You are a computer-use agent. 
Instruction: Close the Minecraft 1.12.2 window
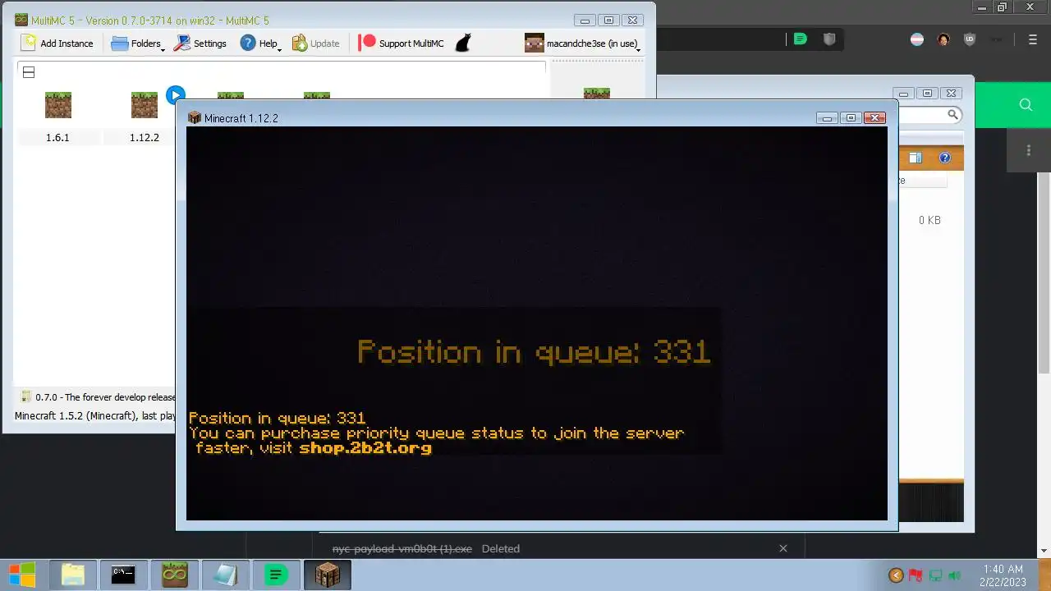(875, 118)
